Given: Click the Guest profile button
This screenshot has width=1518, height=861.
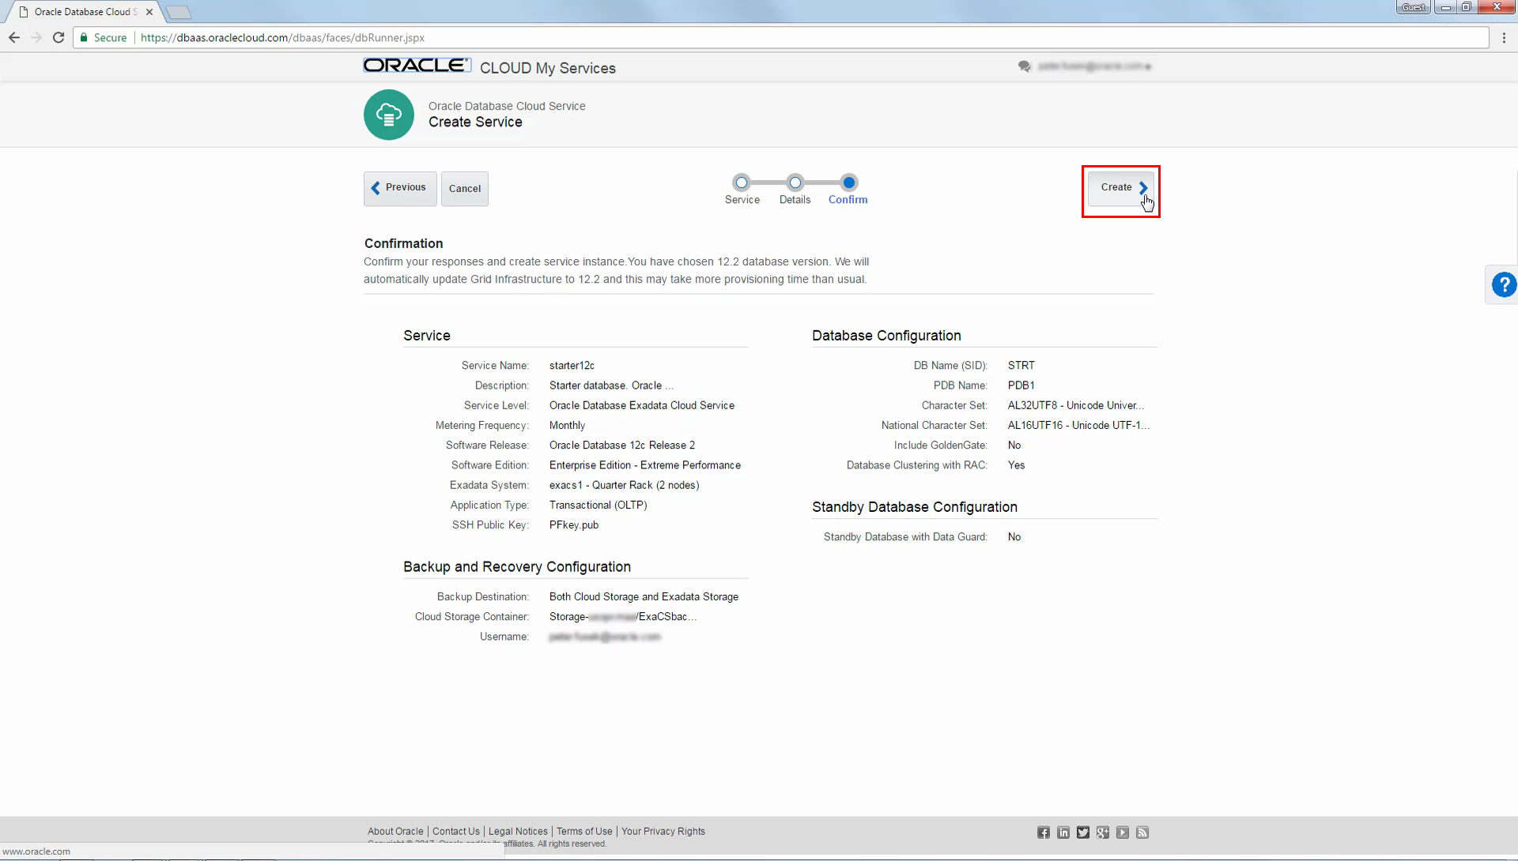Looking at the screenshot, I should pyautogui.click(x=1413, y=7).
